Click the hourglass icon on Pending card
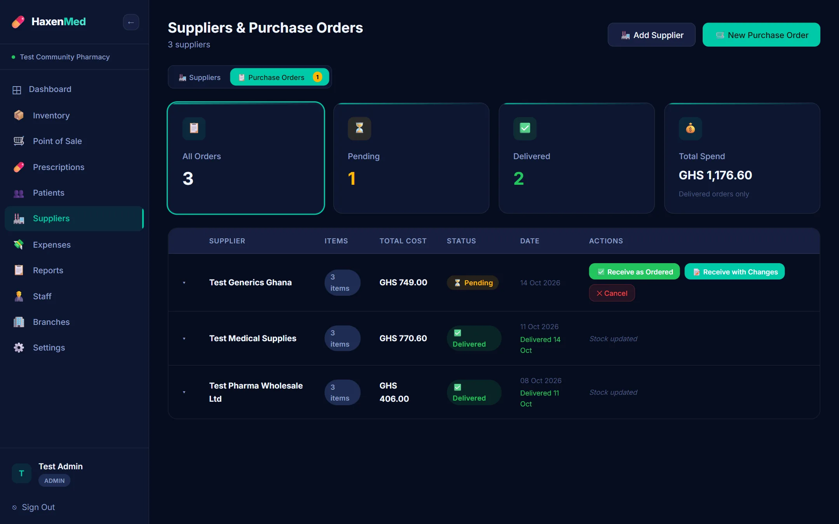The image size is (839, 524). pyautogui.click(x=359, y=128)
